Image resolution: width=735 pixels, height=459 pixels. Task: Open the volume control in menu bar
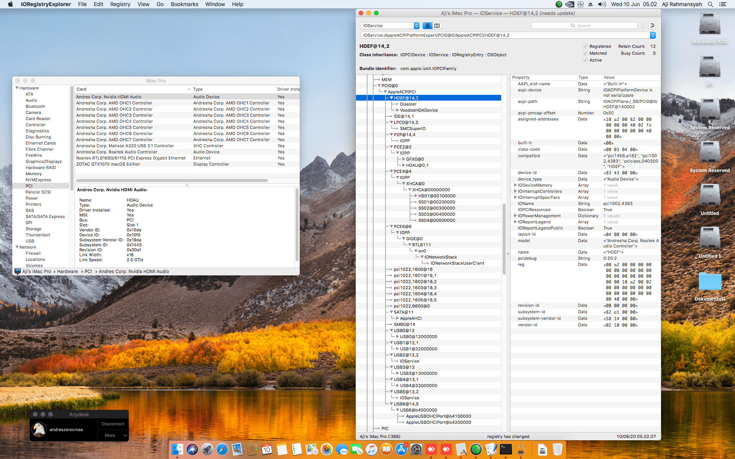[602, 4]
